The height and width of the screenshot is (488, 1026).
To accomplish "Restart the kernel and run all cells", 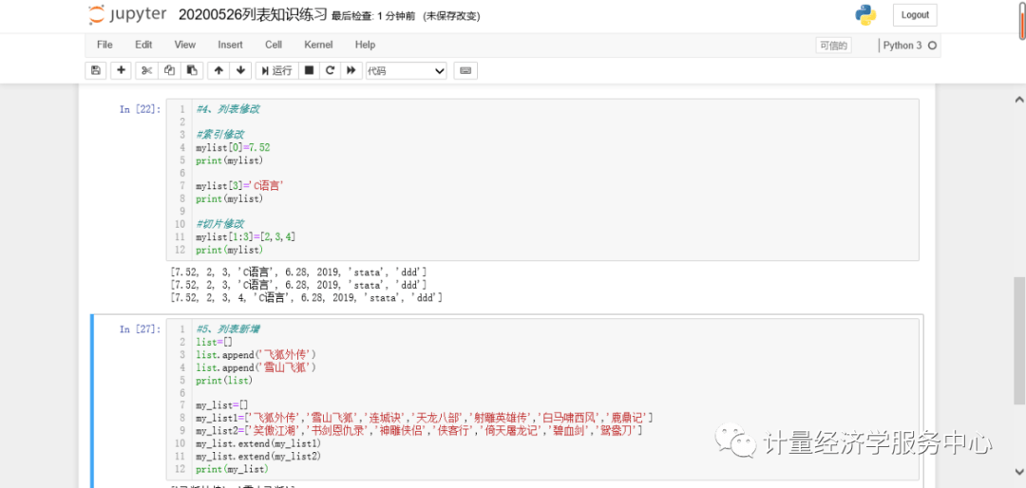I will (351, 70).
